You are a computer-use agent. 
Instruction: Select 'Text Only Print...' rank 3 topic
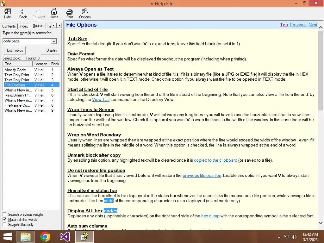[x=31, y=80]
